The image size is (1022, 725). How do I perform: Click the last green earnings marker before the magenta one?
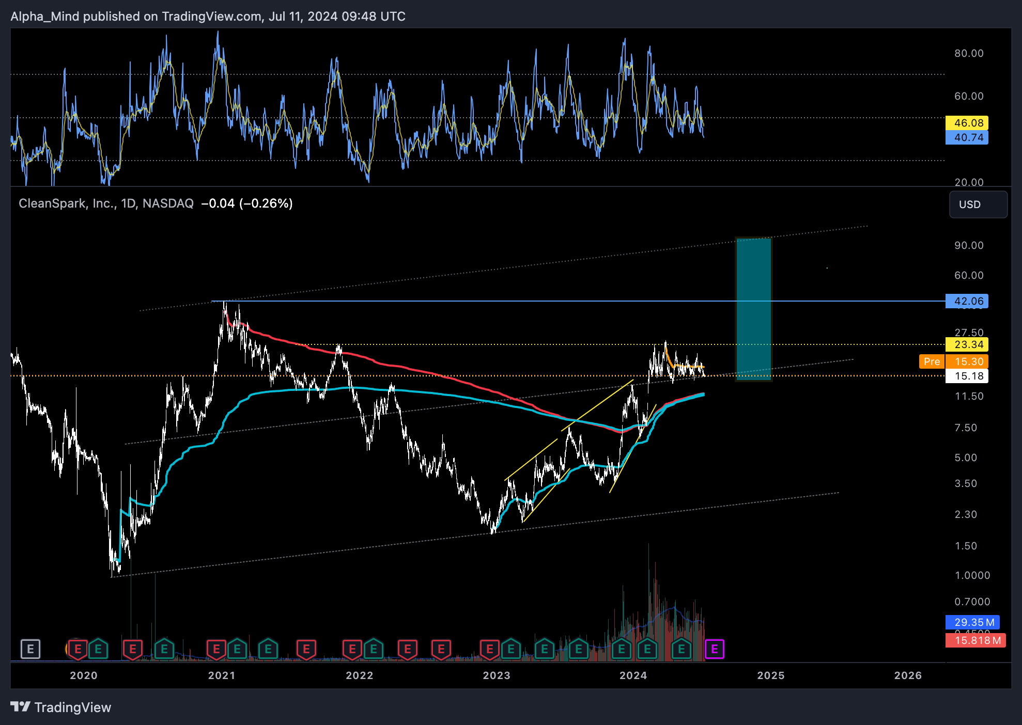(x=682, y=649)
